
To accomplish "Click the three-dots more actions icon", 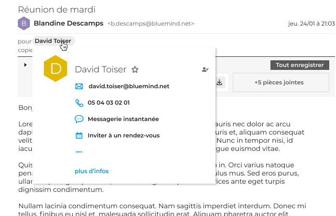I will [80, 152].
